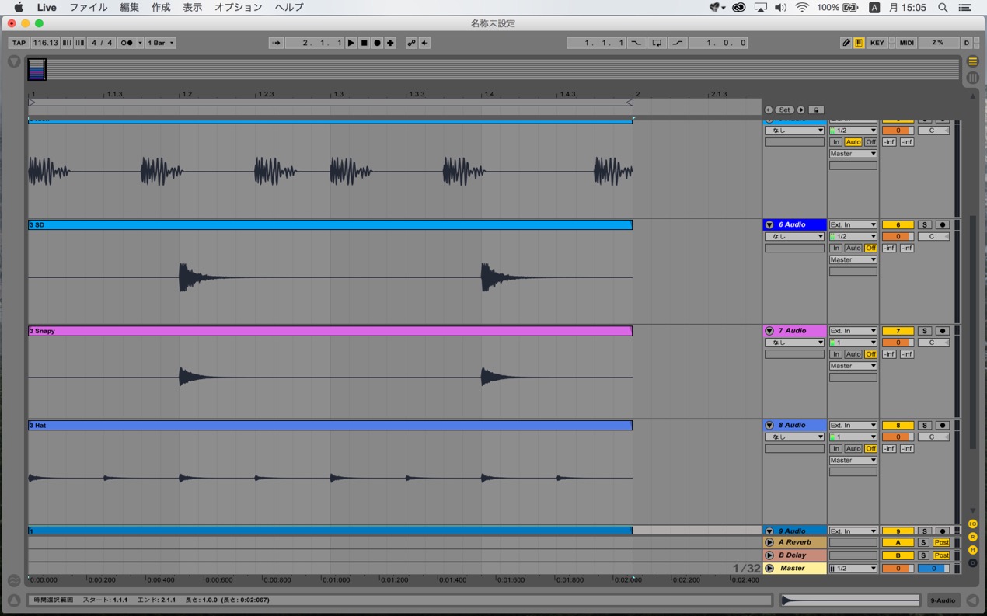Open the オプション menu
The image size is (987, 616).
238,7
